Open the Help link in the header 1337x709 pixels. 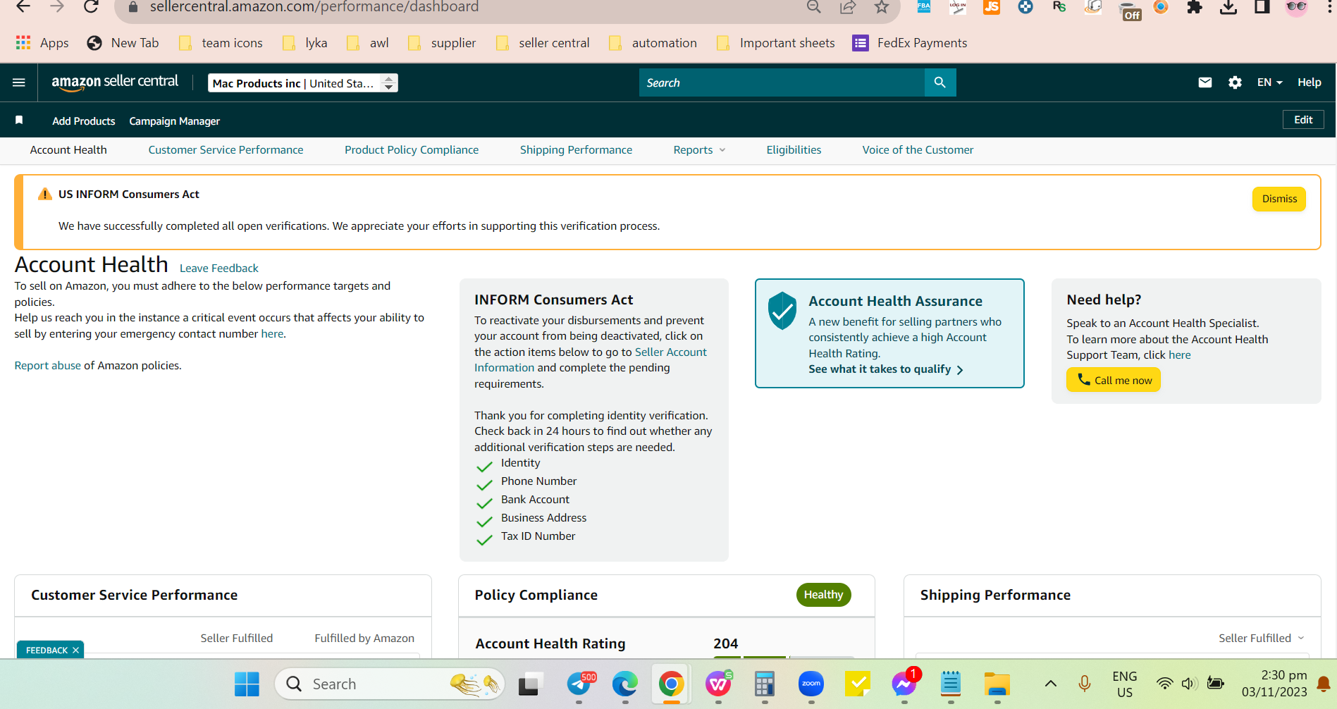pyautogui.click(x=1310, y=82)
